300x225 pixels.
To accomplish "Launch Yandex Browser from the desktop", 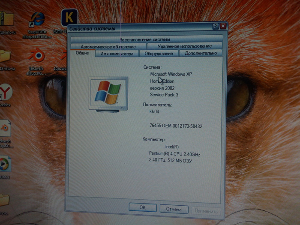I will click(x=5, y=92).
